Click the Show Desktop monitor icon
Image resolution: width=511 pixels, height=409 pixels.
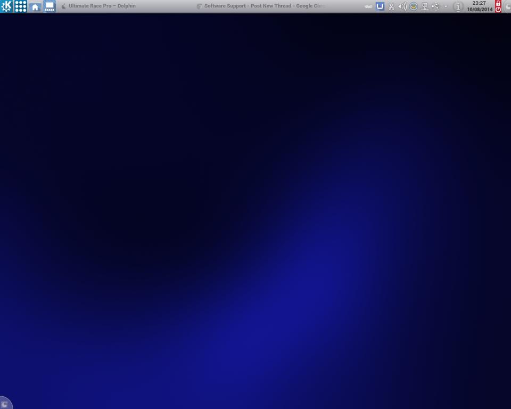(50, 6)
